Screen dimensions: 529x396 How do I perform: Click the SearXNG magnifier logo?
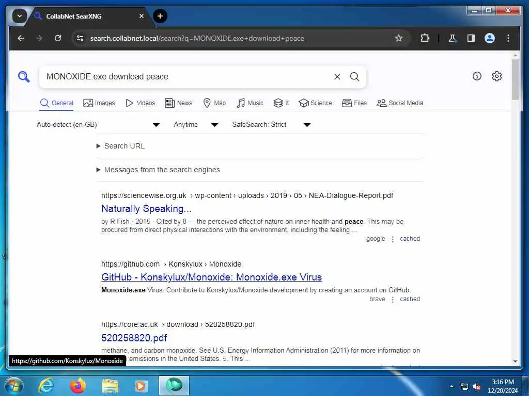pyautogui.click(x=24, y=76)
